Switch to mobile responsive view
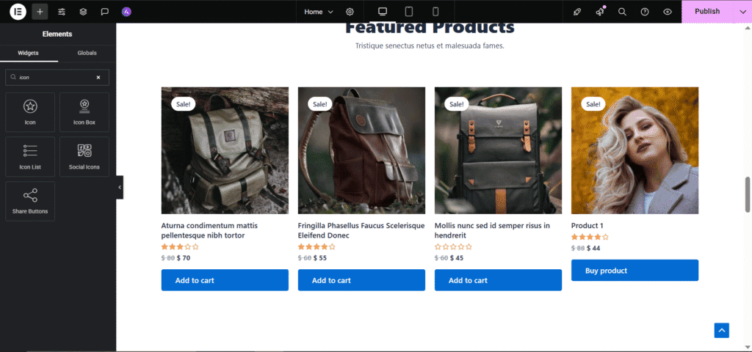 [x=435, y=12]
